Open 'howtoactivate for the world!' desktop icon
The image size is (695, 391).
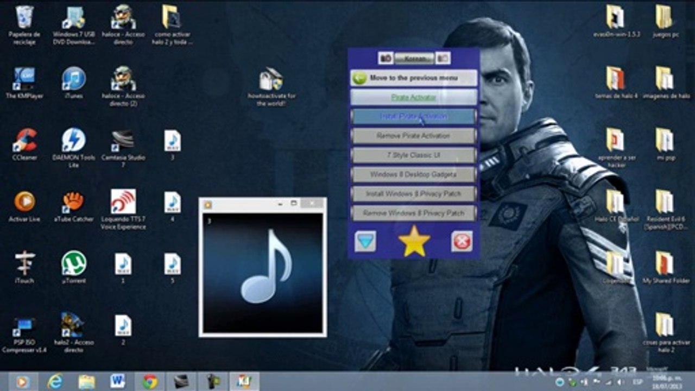[271, 87]
